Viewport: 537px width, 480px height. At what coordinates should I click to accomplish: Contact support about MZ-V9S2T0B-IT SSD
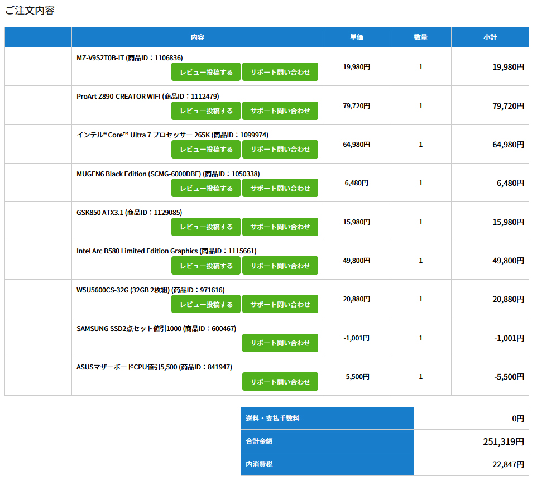pyautogui.click(x=280, y=72)
